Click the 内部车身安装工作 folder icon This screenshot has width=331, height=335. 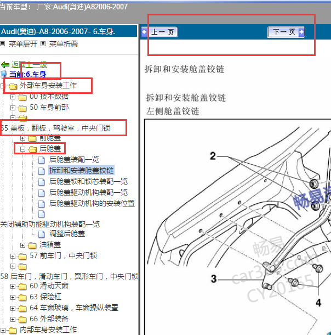[x=13, y=331]
